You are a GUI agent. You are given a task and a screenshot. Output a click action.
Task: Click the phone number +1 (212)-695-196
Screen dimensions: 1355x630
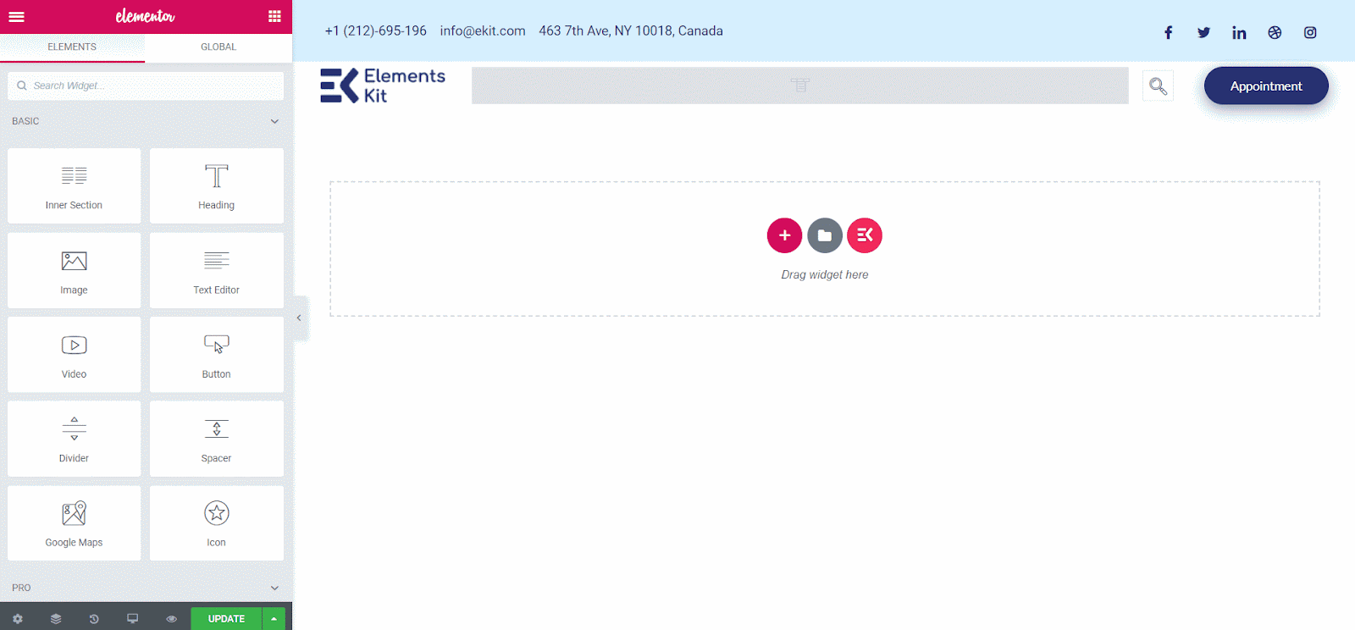tap(376, 30)
